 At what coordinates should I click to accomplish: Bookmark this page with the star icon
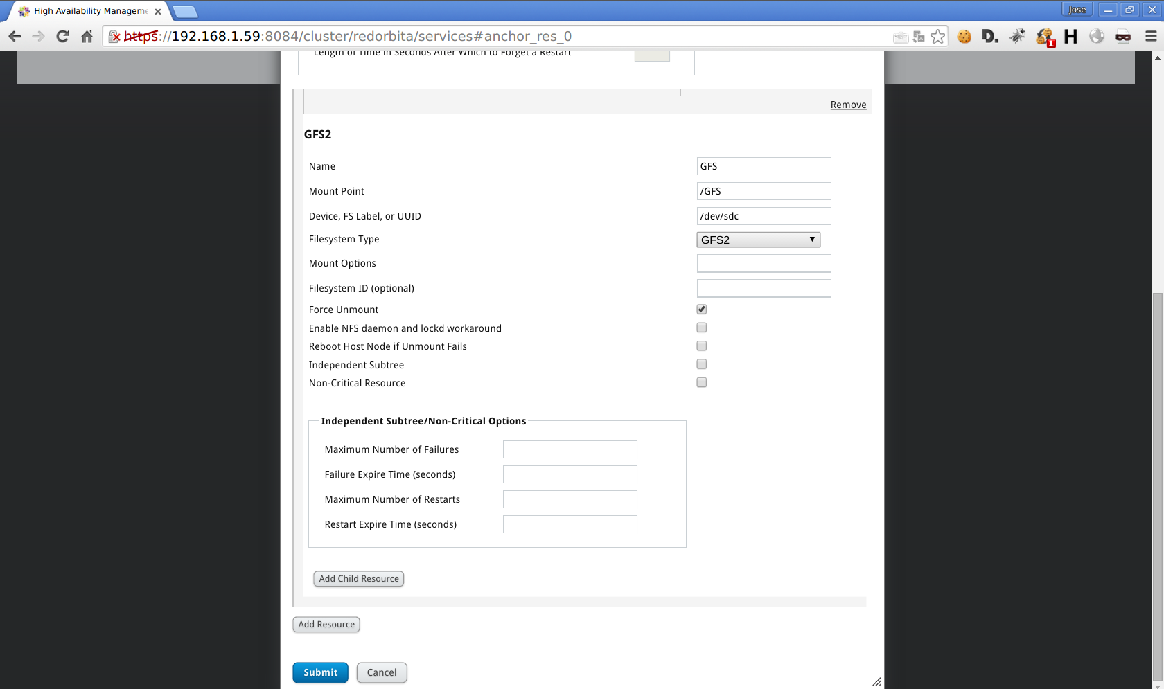click(937, 37)
